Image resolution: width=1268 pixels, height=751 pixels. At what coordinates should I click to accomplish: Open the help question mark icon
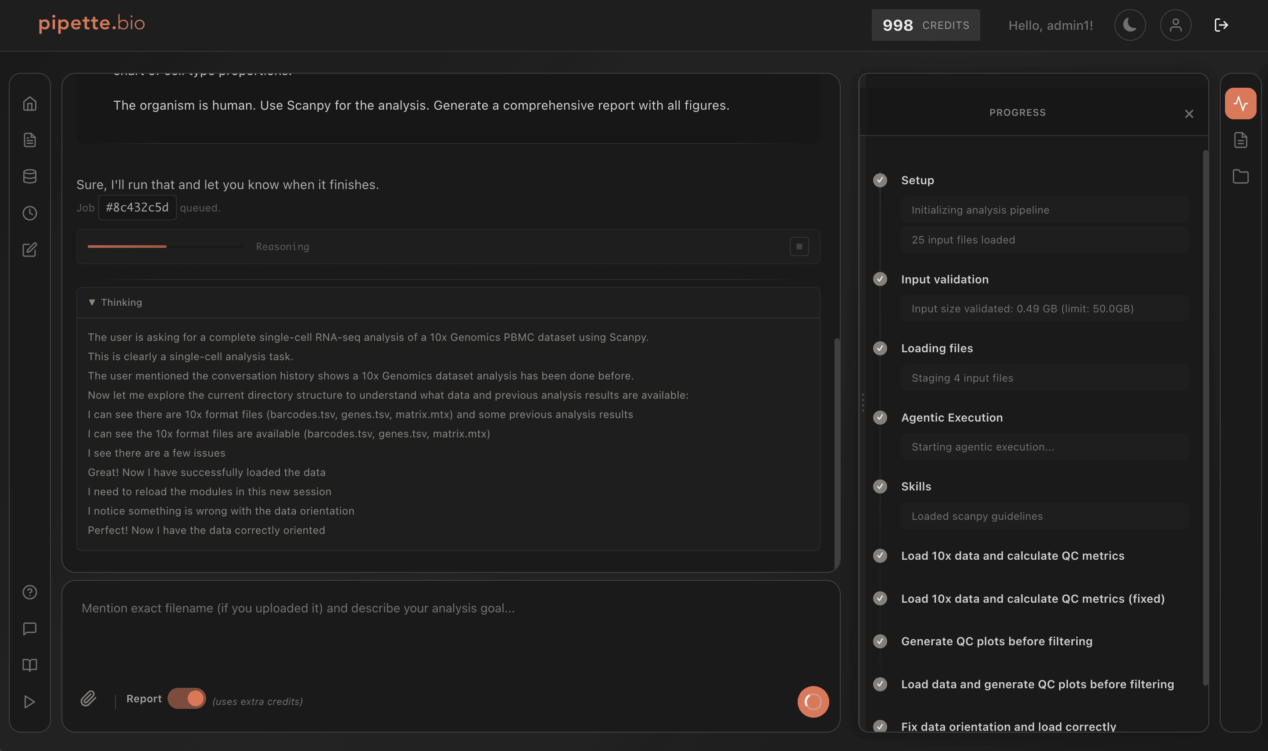tap(30, 592)
